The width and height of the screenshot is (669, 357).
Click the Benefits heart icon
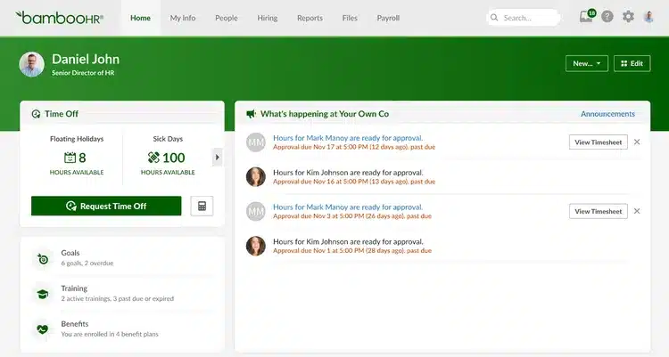(43, 329)
